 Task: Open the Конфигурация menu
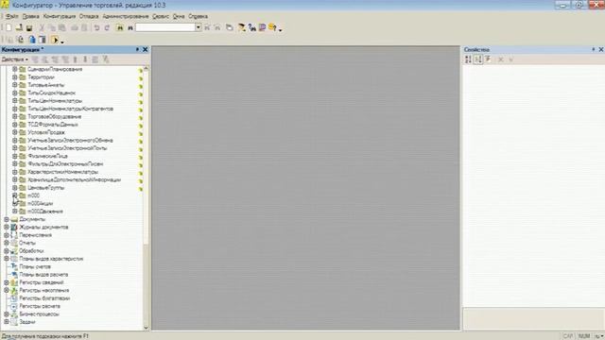pyautogui.click(x=59, y=16)
